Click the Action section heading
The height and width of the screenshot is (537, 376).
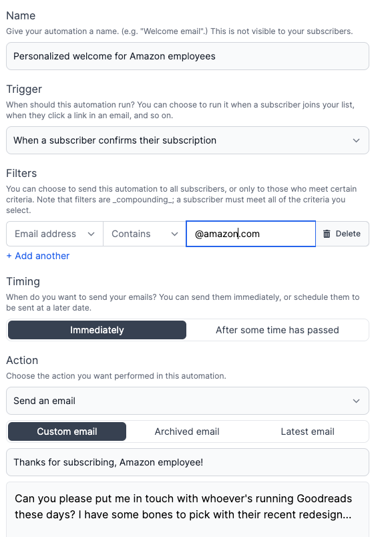tap(22, 360)
